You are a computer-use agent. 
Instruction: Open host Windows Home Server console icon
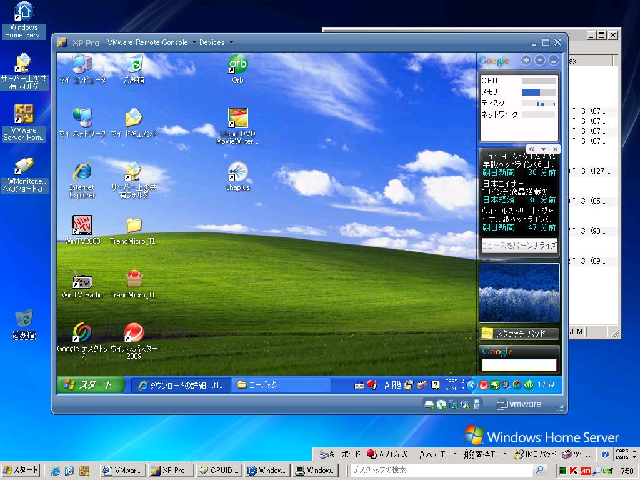(24, 21)
